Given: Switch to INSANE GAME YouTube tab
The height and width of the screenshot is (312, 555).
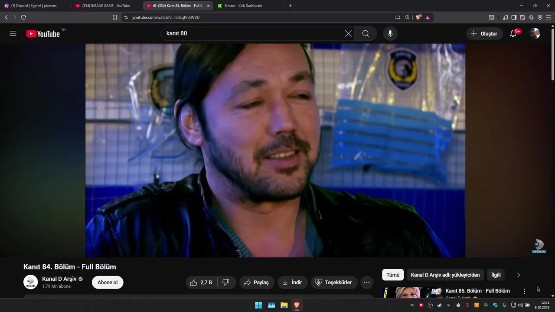Looking at the screenshot, I should [x=106, y=6].
